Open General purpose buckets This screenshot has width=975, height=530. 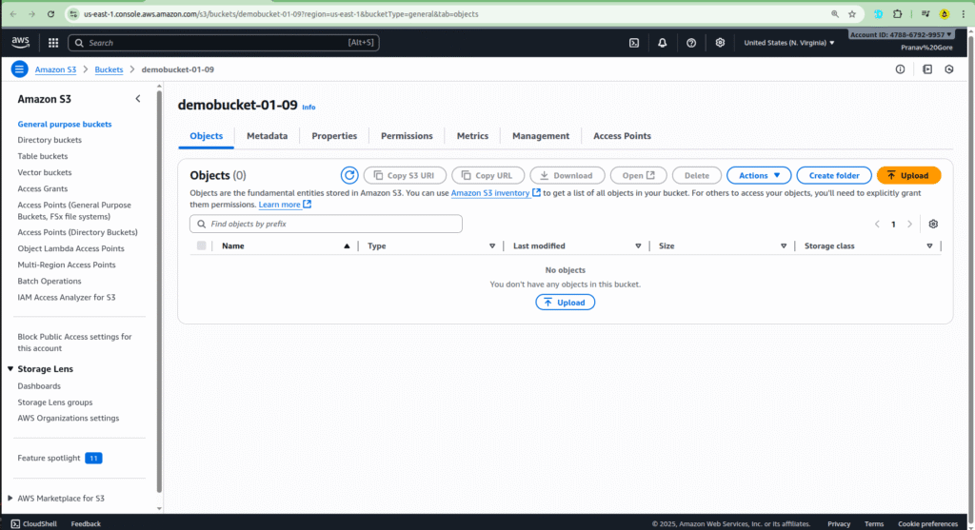coord(65,125)
